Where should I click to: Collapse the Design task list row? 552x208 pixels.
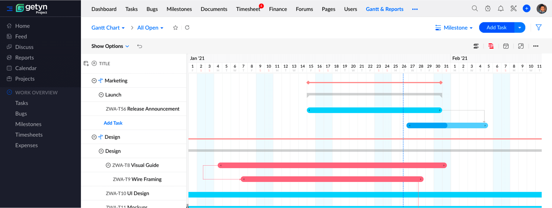pos(101,151)
